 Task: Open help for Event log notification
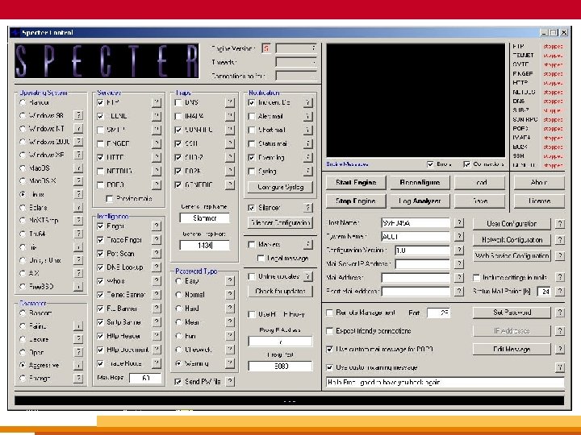307,157
